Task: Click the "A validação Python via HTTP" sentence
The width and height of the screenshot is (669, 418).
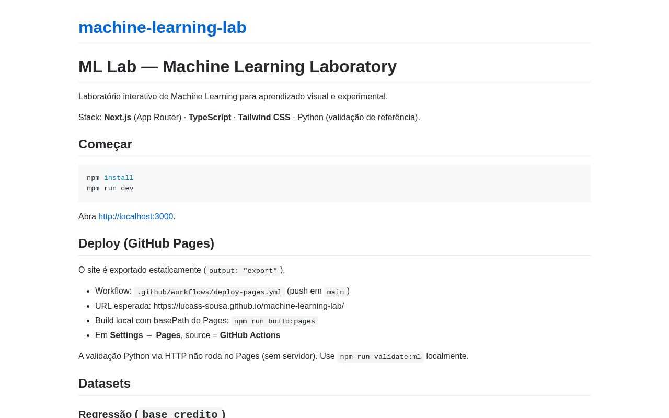Action: tap(273, 356)
